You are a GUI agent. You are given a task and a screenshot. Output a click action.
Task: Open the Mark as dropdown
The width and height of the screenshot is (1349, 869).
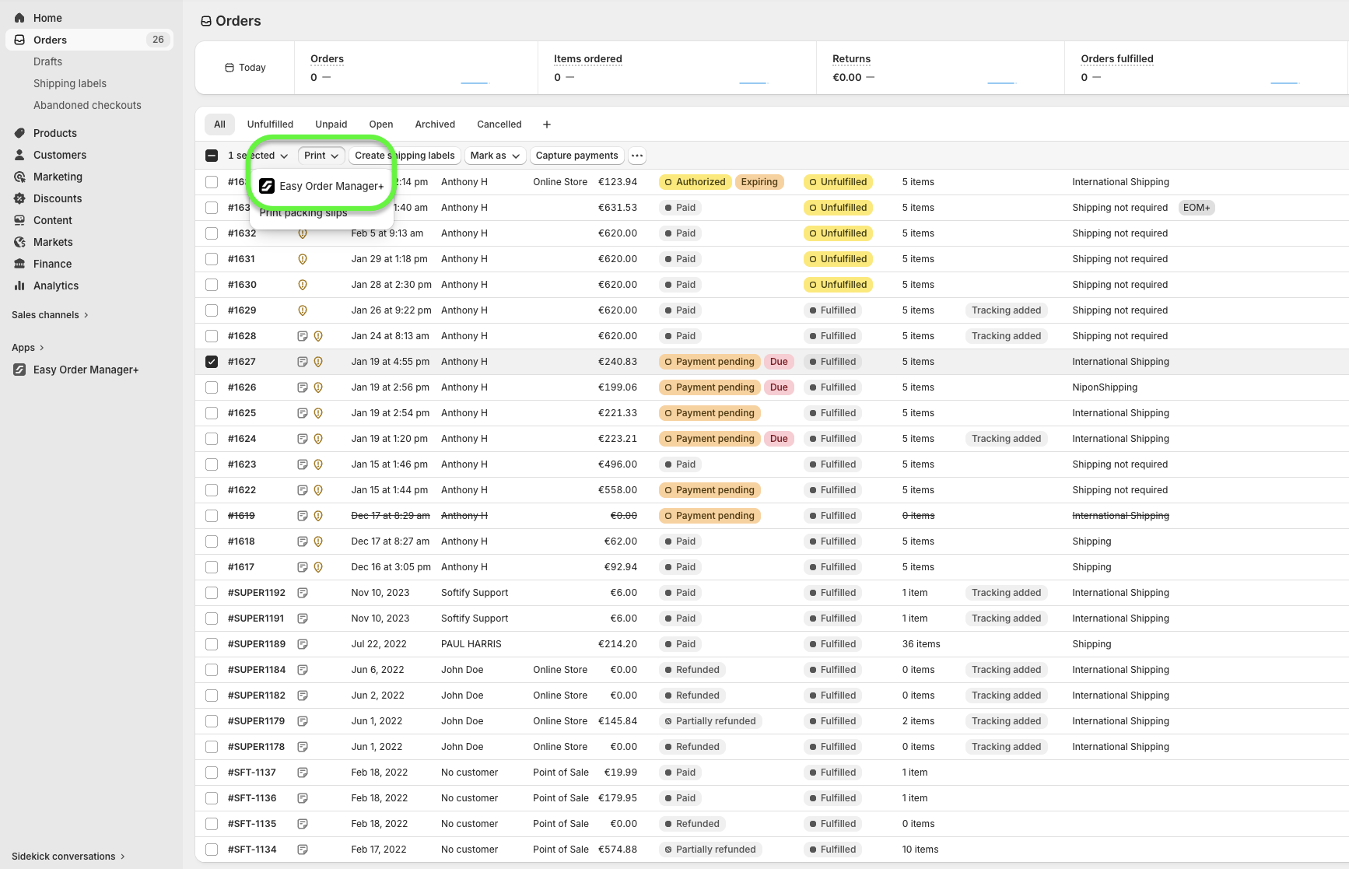click(495, 156)
